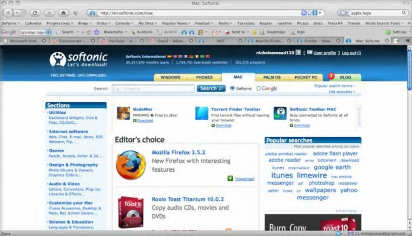This screenshot has width=412, height=236.
Task: Click the magnifier in the apple logo search box
Action: (404, 13)
